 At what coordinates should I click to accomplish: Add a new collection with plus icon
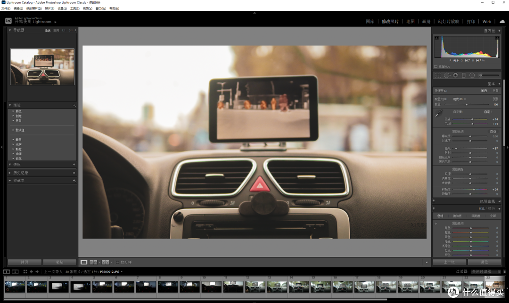[74, 181]
